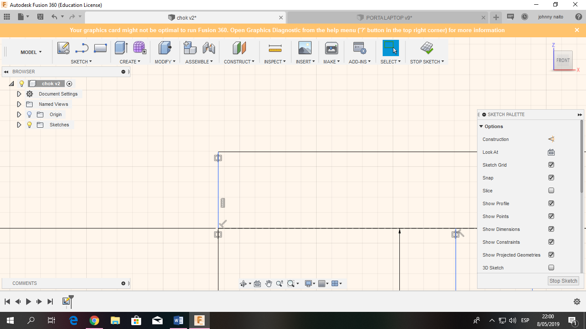Viewport: 586px width, 329px height.
Task: Toggle the Snap checkbox
Action: (x=551, y=178)
